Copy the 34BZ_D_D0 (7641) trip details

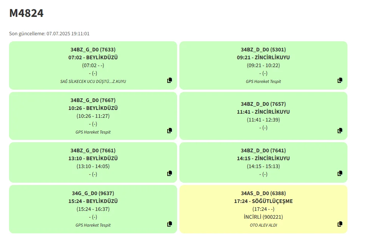click(340, 173)
